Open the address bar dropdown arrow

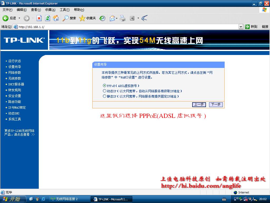click(x=241, y=27)
